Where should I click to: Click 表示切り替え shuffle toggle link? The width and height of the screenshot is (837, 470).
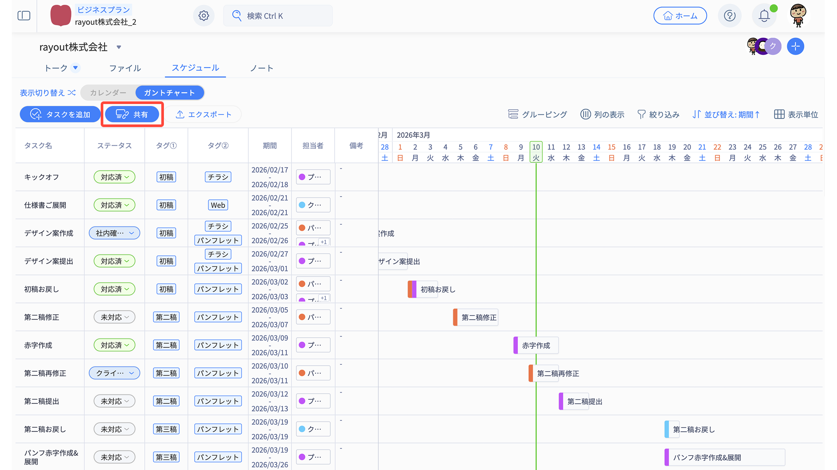(x=48, y=93)
